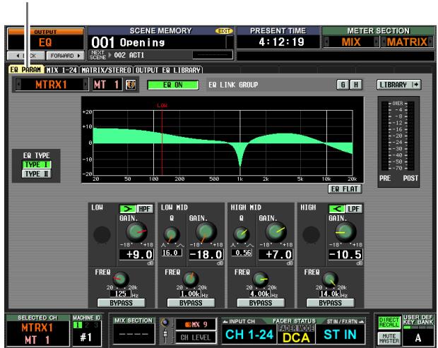The image size is (438, 348).
Task: Reset the curve with EQ FLAT
Action: click(x=345, y=189)
